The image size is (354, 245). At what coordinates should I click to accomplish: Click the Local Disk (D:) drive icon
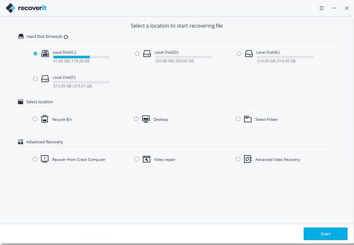tap(147, 53)
